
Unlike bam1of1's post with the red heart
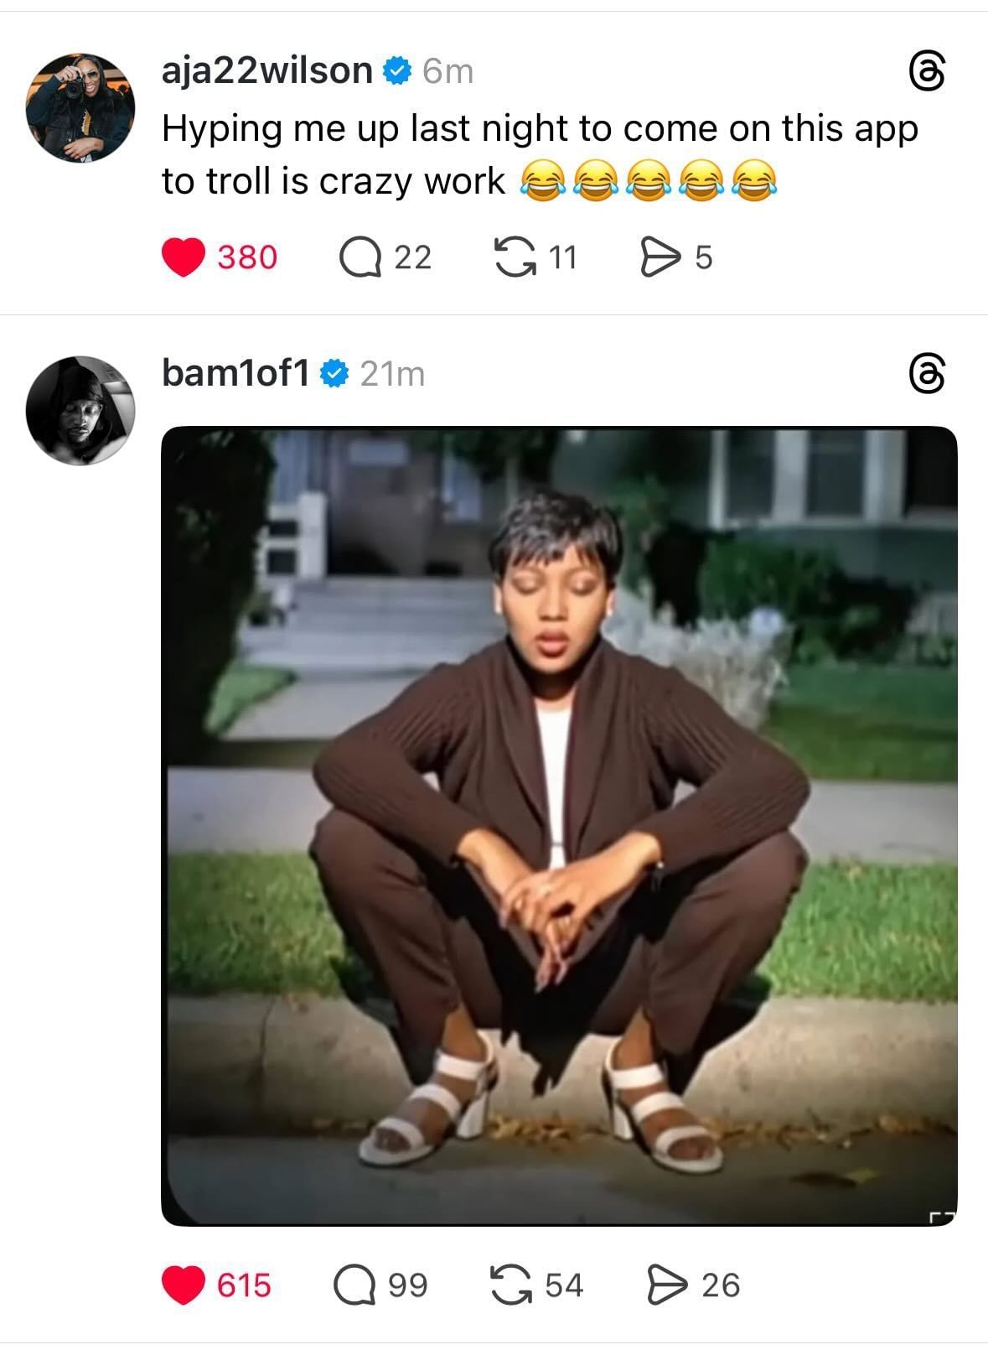[x=184, y=1285]
